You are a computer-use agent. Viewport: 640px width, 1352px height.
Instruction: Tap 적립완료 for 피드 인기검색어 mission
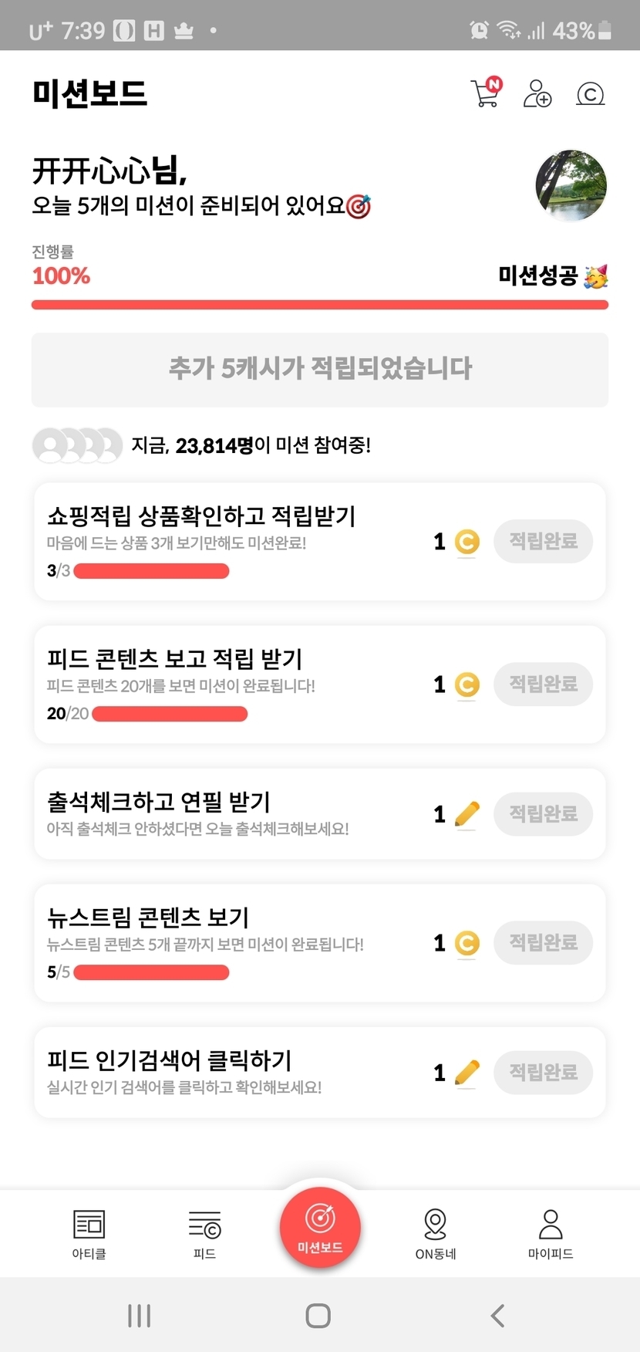(543, 1072)
